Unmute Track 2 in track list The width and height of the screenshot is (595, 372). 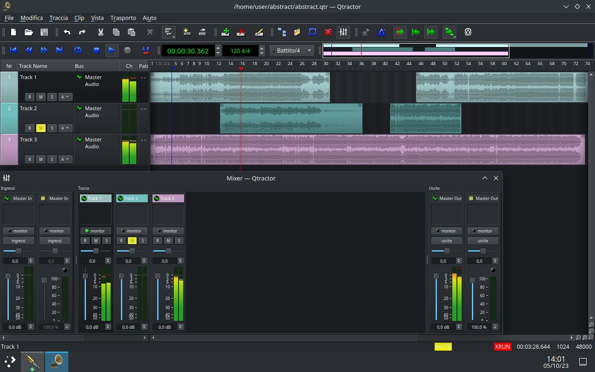[40, 128]
